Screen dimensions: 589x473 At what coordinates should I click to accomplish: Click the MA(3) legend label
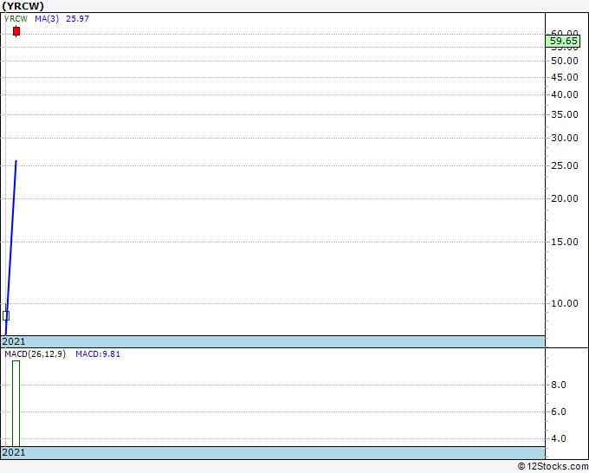(x=47, y=19)
